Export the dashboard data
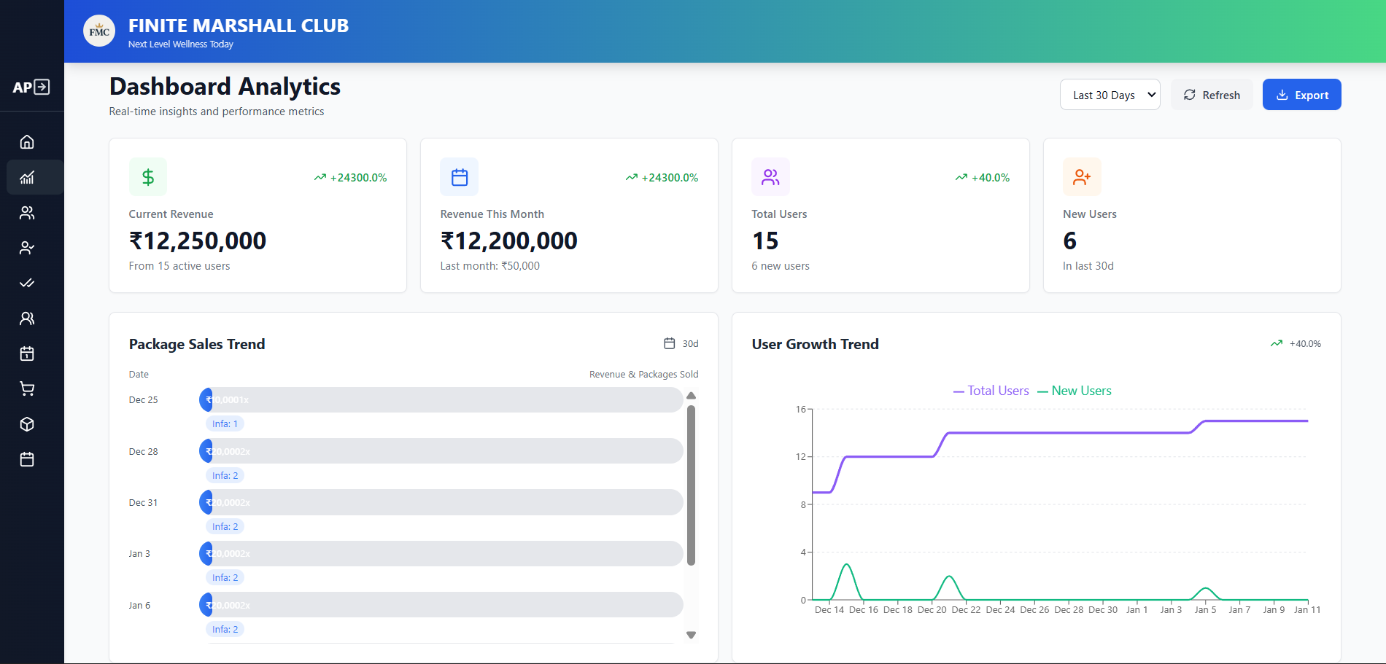Image resolution: width=1386 pixels, height=664 pixels. point(1301,95)
